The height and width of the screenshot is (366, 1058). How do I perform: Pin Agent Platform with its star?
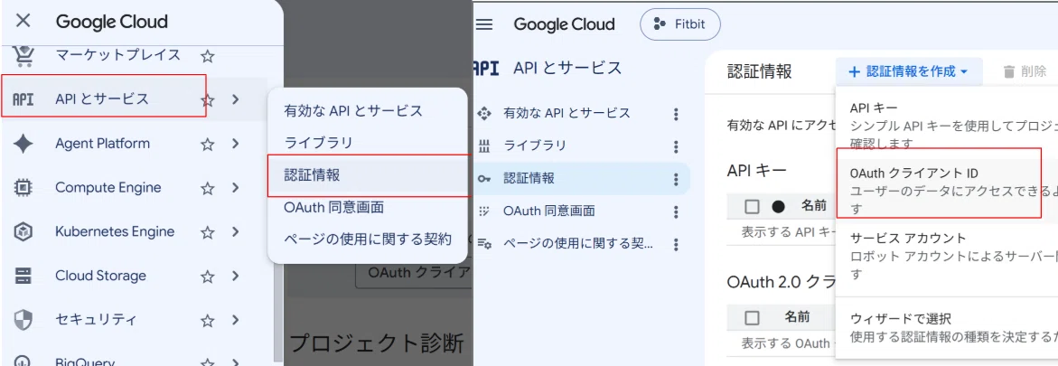pos(208,144)
